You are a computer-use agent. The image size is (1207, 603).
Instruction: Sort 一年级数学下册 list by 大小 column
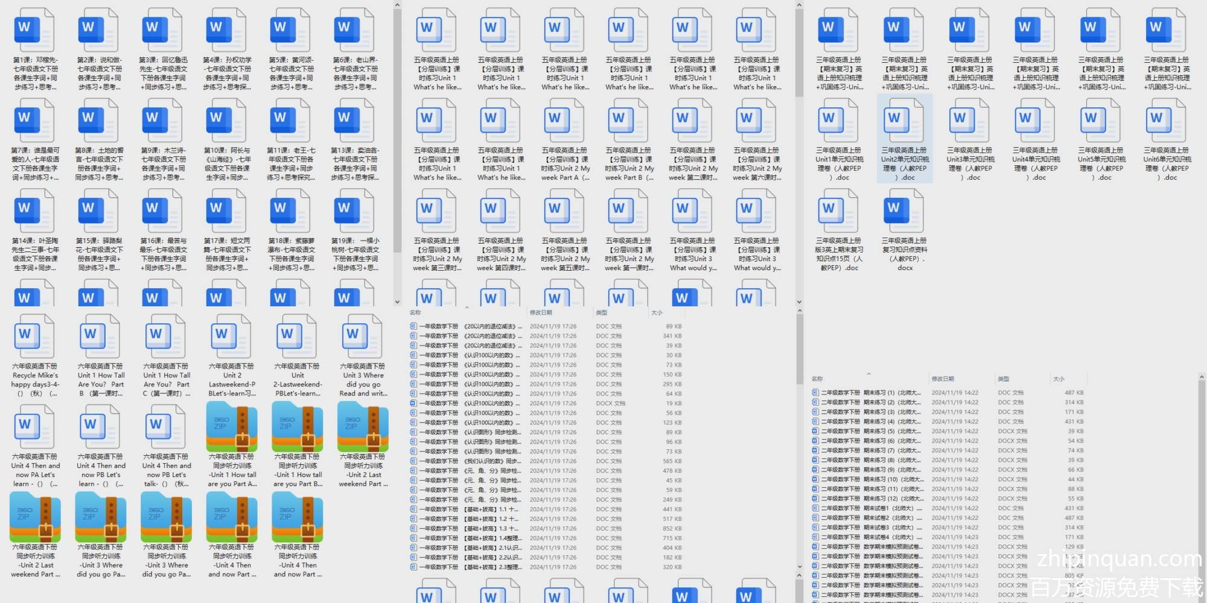pos(657,313)
